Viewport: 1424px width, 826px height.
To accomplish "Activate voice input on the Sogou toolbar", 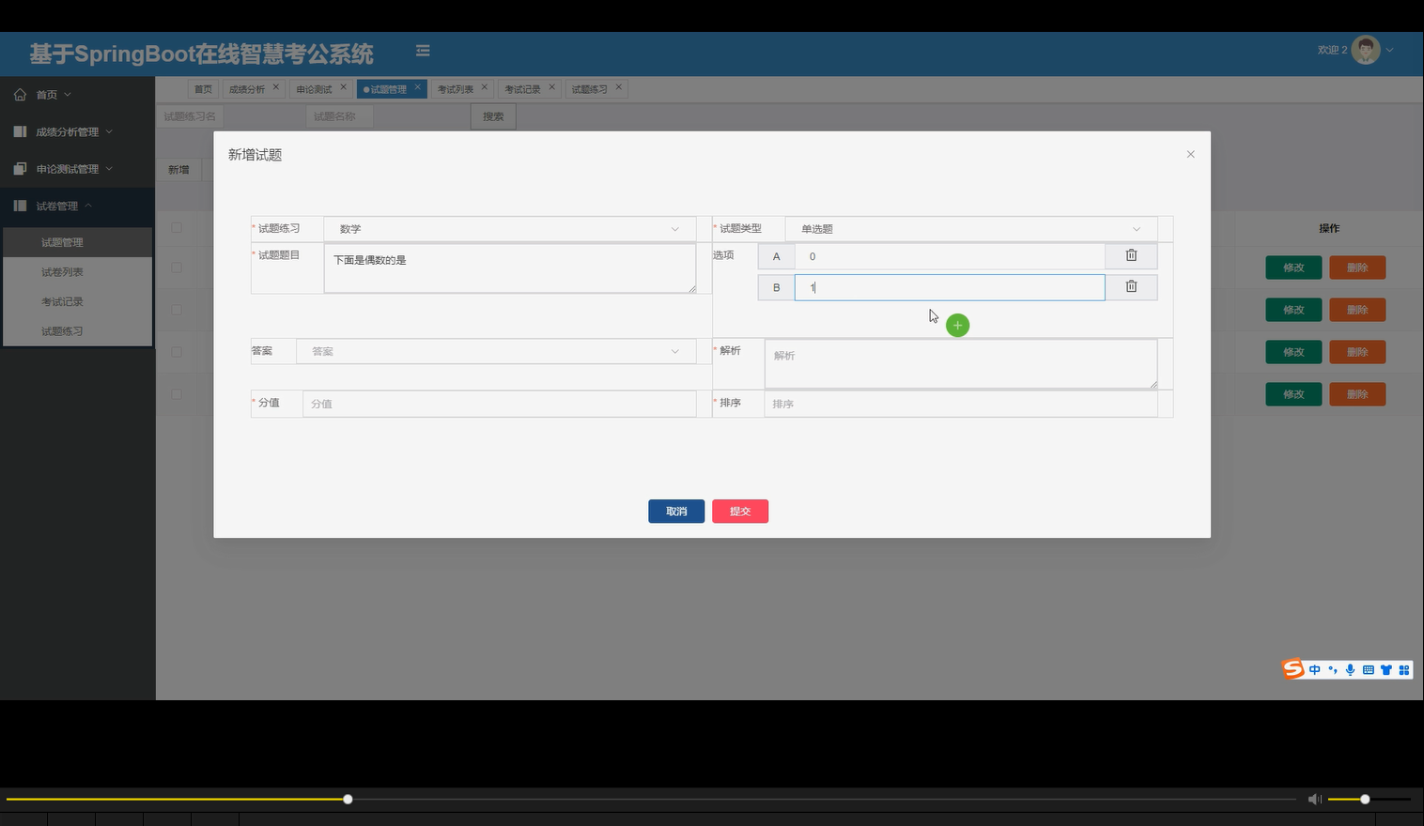I will (1350, 669).
